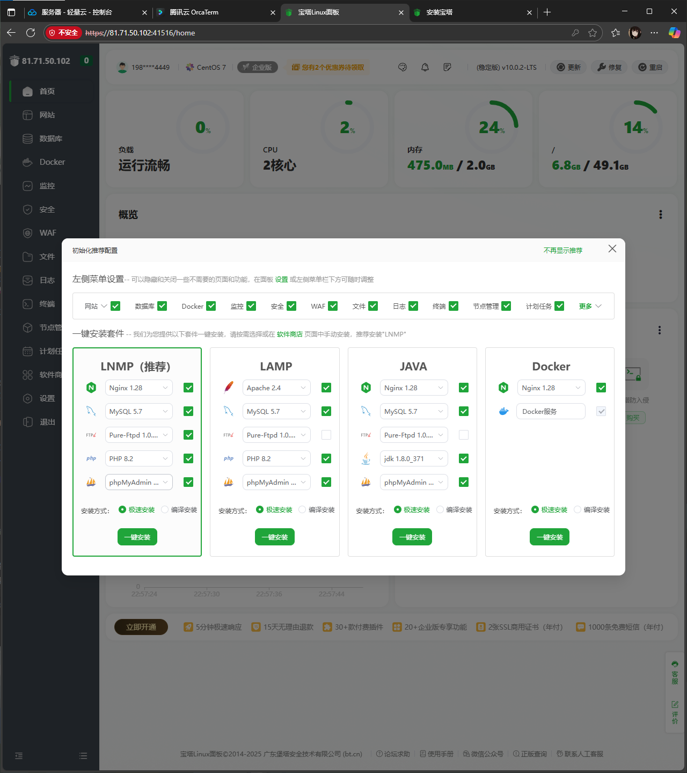Open the Copilot icon in browser toolbar

[674, 33]
